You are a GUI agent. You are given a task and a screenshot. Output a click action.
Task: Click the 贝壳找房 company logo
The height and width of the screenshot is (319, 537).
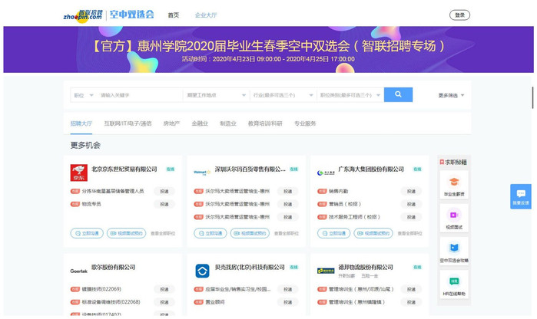coord(202,271)
